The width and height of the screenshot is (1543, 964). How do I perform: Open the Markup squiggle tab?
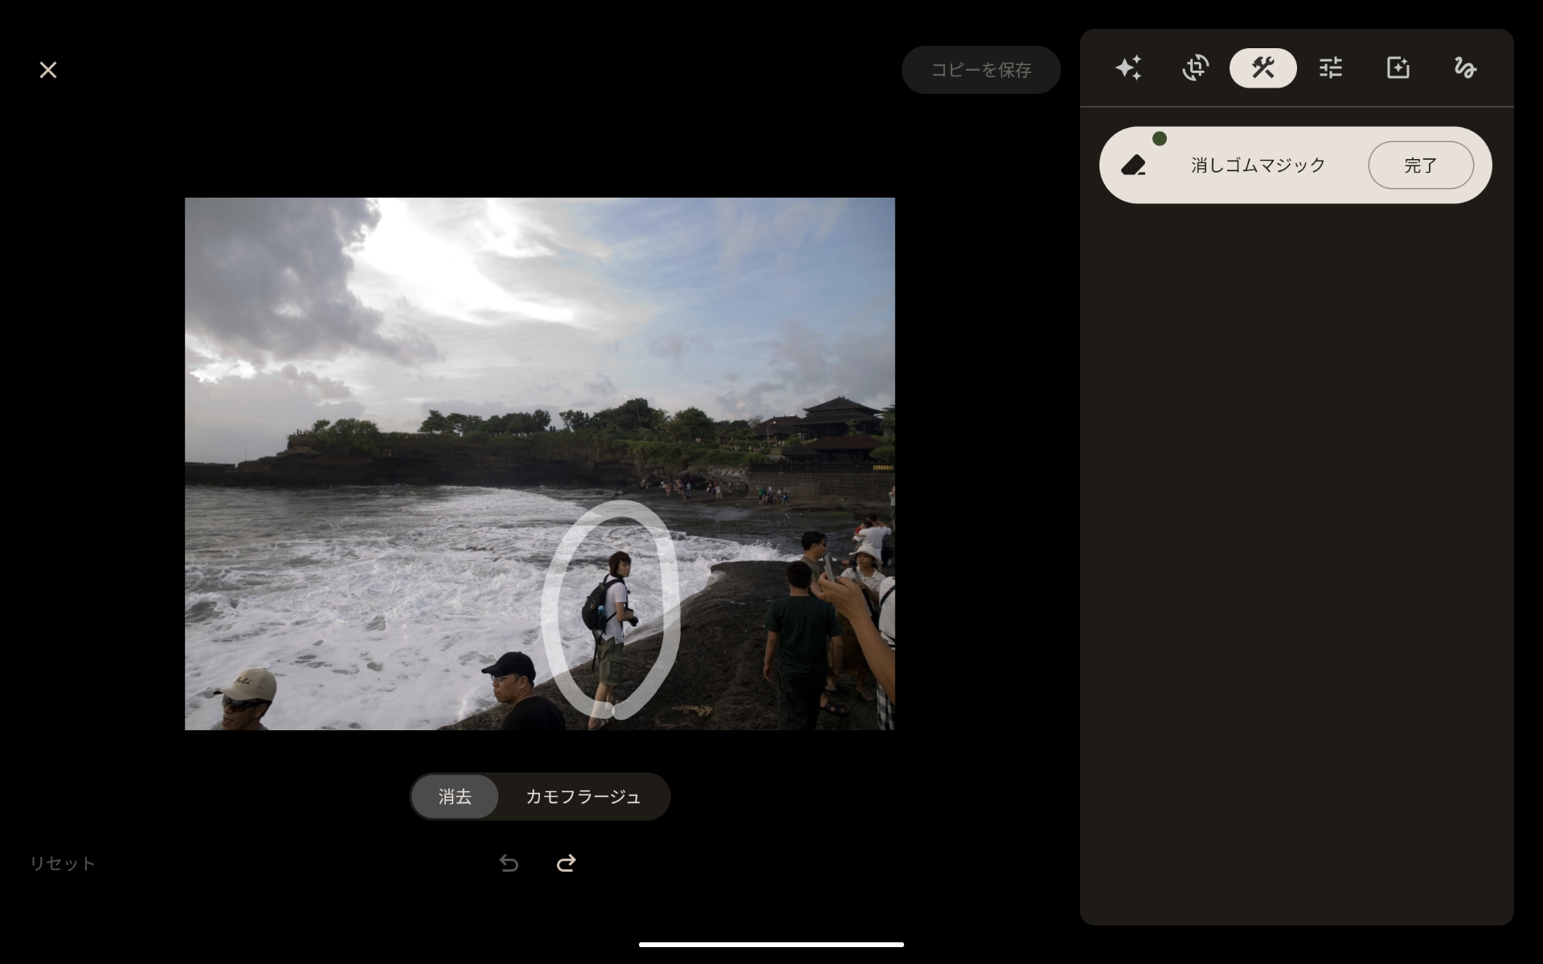pos(1465,67)
